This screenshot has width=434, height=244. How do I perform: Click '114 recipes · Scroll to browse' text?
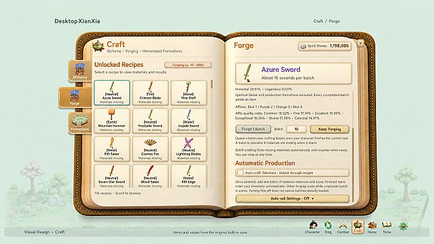[x=117, y=193]
